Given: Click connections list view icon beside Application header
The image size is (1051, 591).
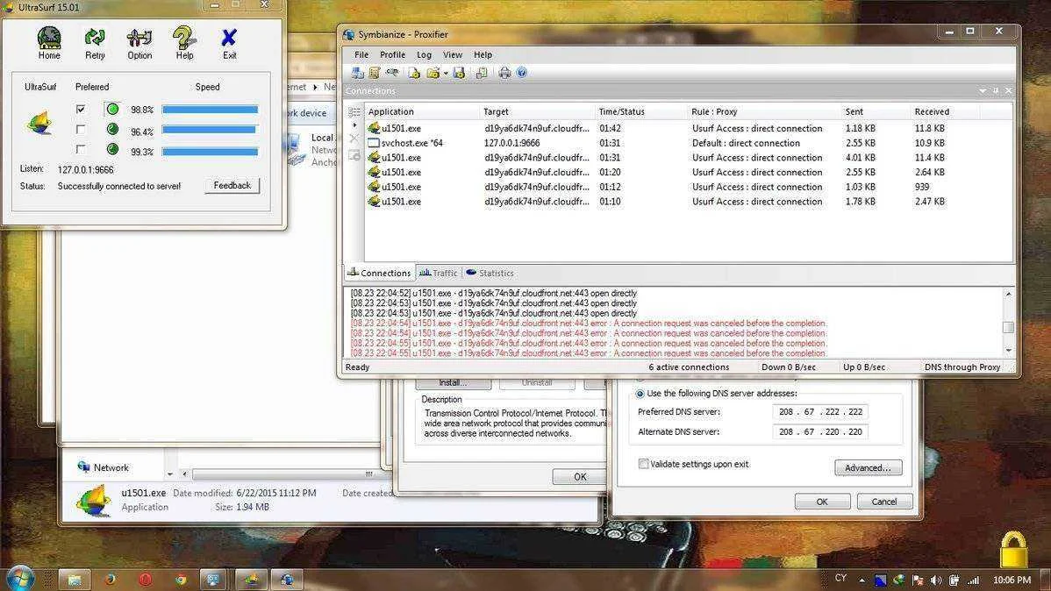Looking at the screenshot, I should click(354, 112).
